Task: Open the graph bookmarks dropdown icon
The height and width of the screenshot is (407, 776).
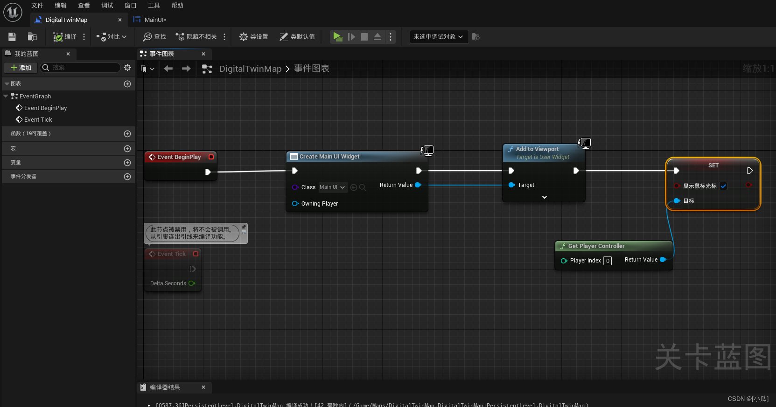Action: (x=147, y=69)
